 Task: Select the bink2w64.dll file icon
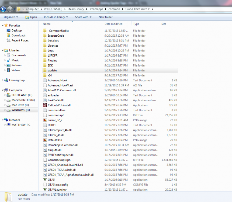(45, 100)
